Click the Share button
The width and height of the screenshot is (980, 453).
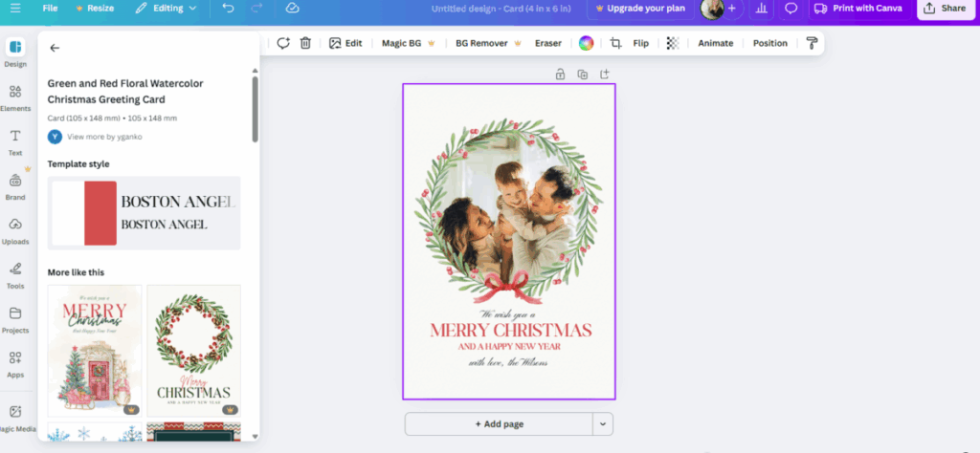pyautogui.click(x=946, y=8)
